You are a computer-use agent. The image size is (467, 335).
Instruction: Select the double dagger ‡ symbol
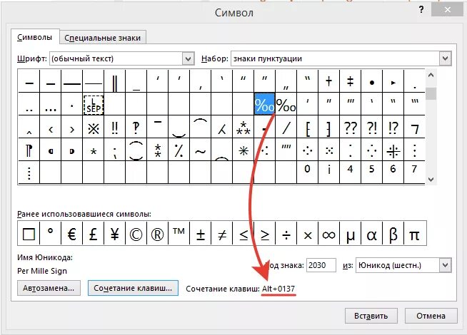tap(350, 81)
